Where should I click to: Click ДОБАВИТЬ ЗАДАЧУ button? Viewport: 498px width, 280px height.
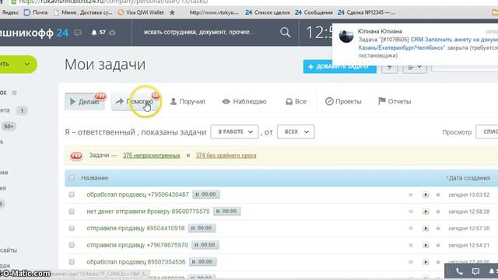point(339,67)
